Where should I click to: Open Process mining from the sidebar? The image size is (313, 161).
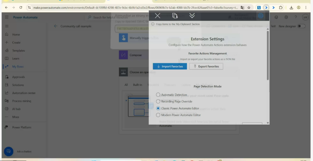[21, 101]
